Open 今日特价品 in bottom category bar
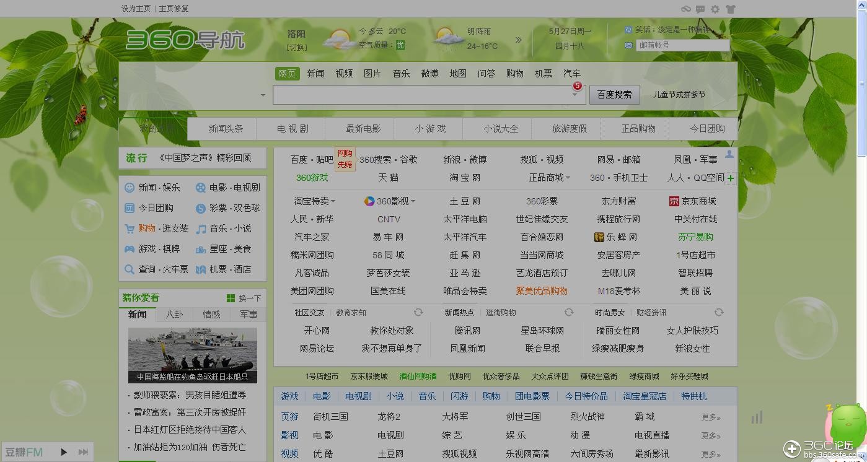Screen dimensions: 867x462 [x=586, y=396]
